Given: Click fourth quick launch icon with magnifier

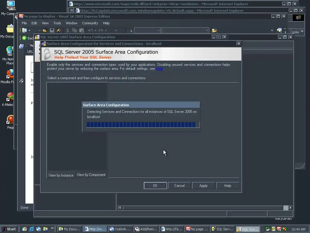Looking at the screenshot, I should point(45,229).
